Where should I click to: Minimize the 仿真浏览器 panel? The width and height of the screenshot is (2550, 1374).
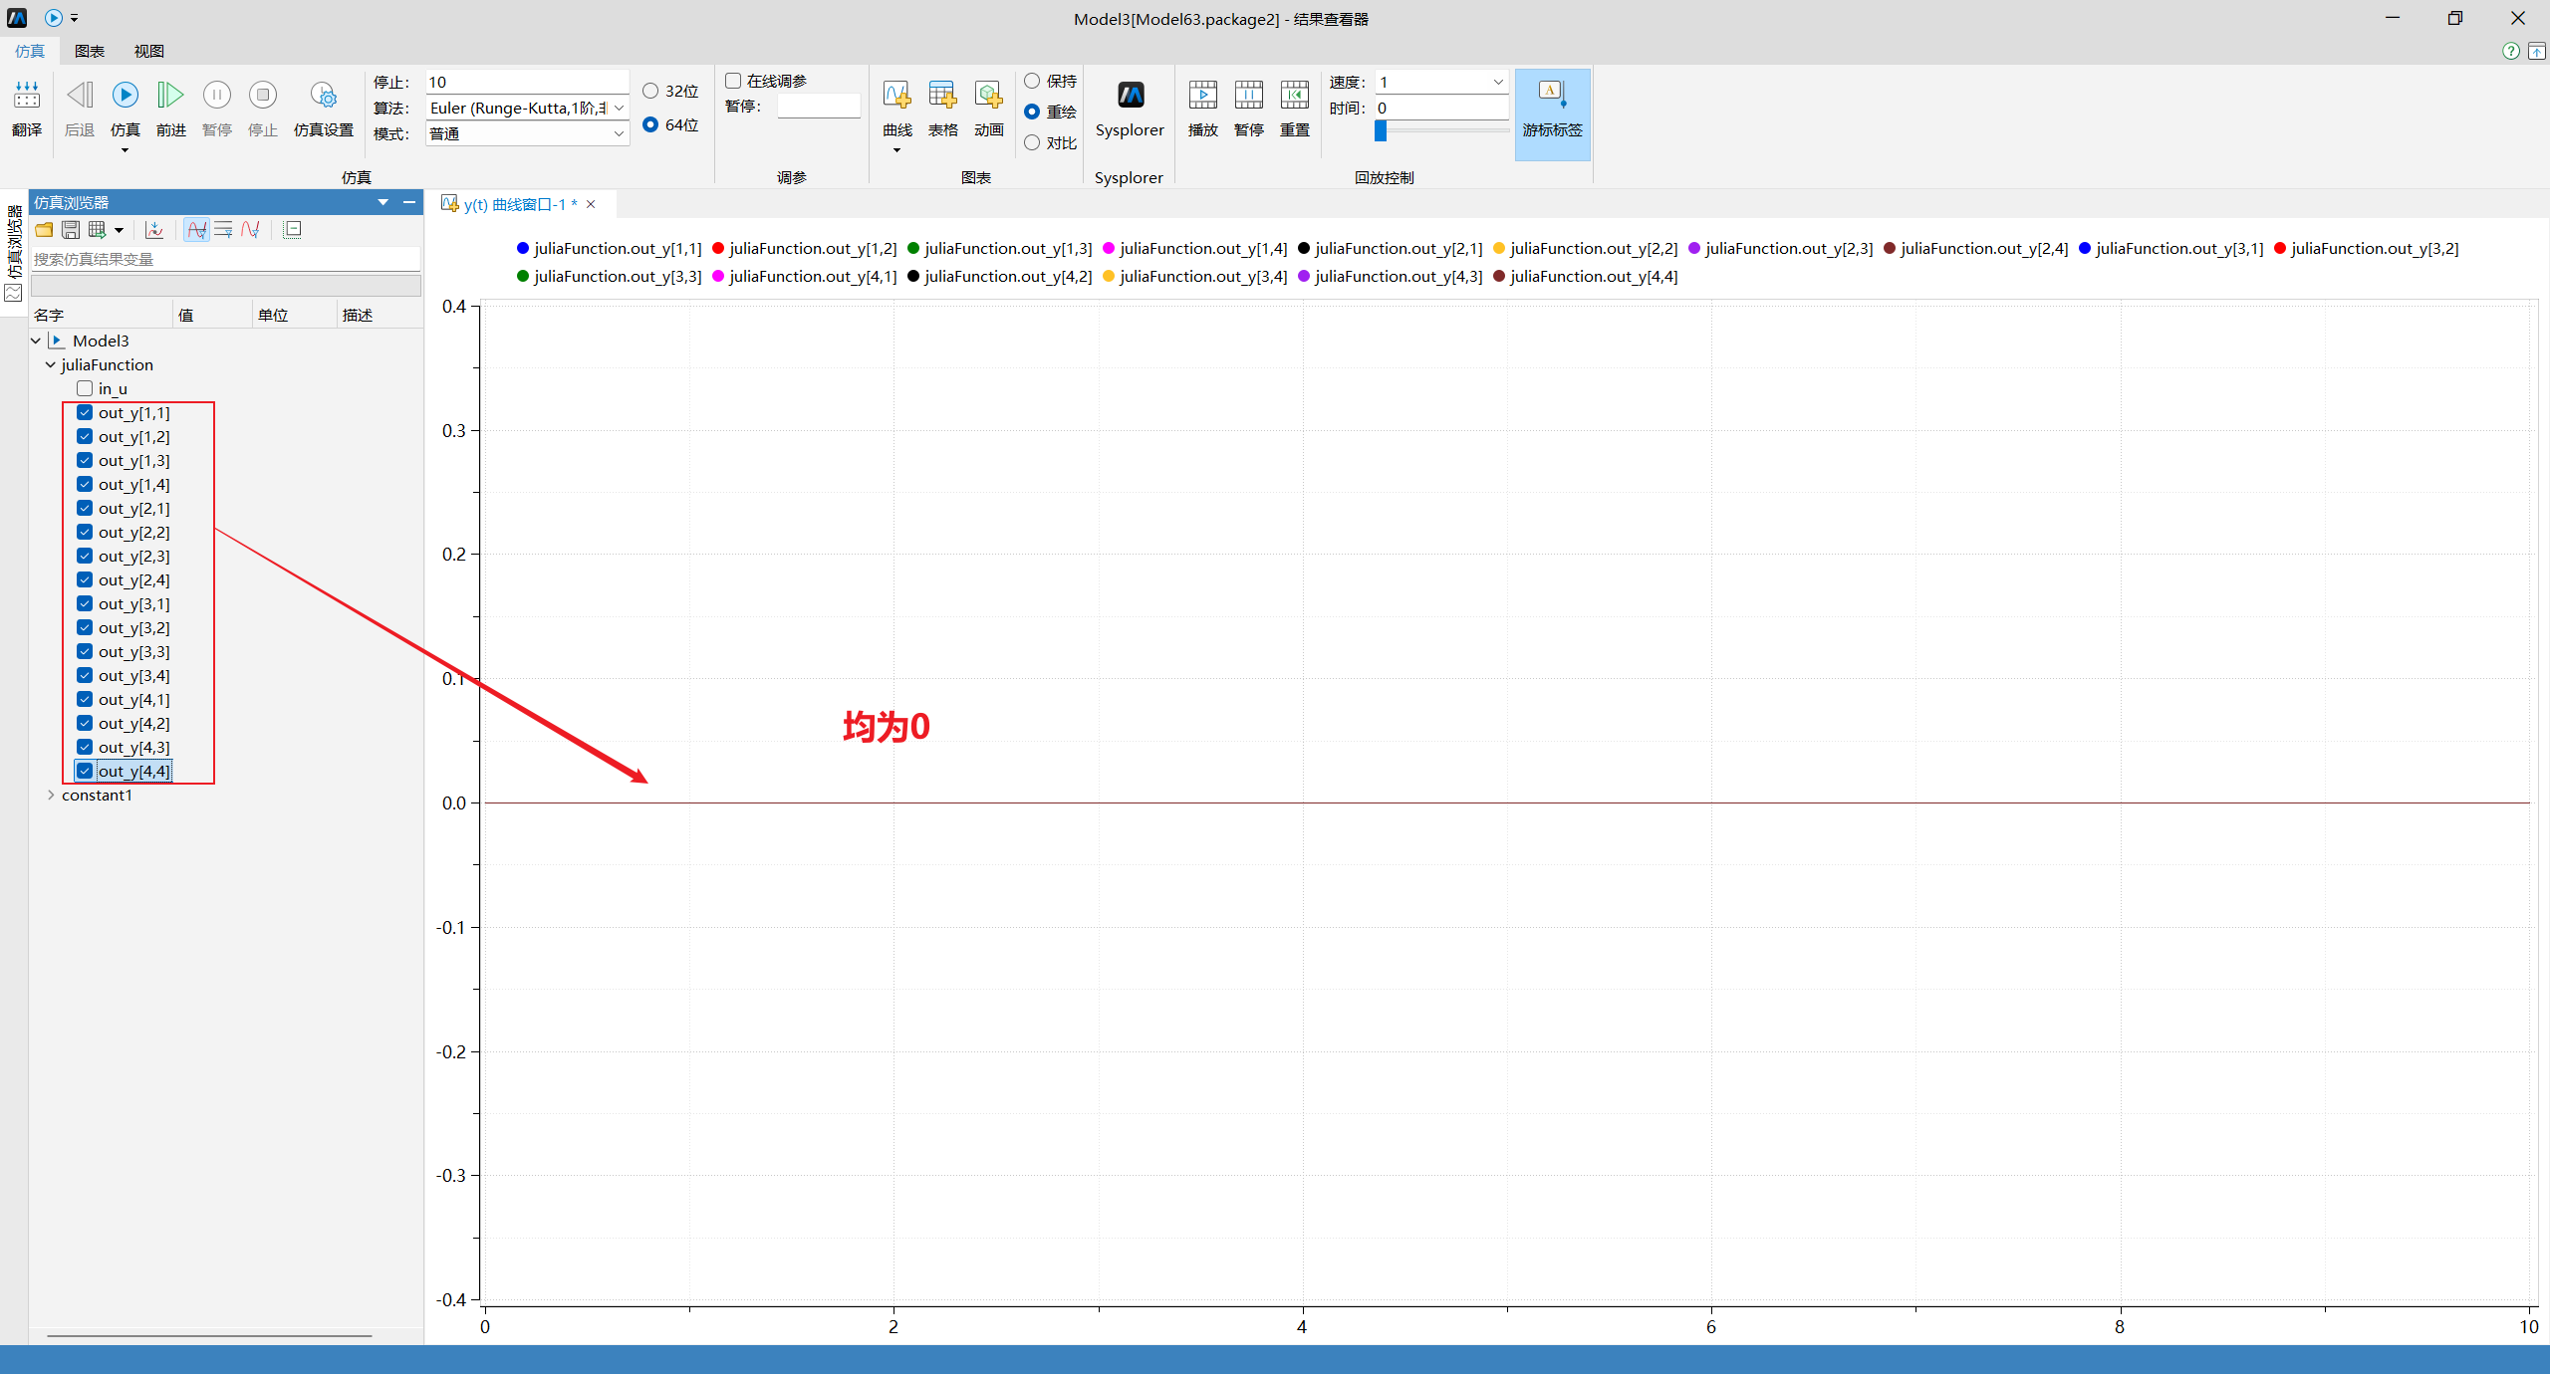pyautogui.click(x=409, y=202)
